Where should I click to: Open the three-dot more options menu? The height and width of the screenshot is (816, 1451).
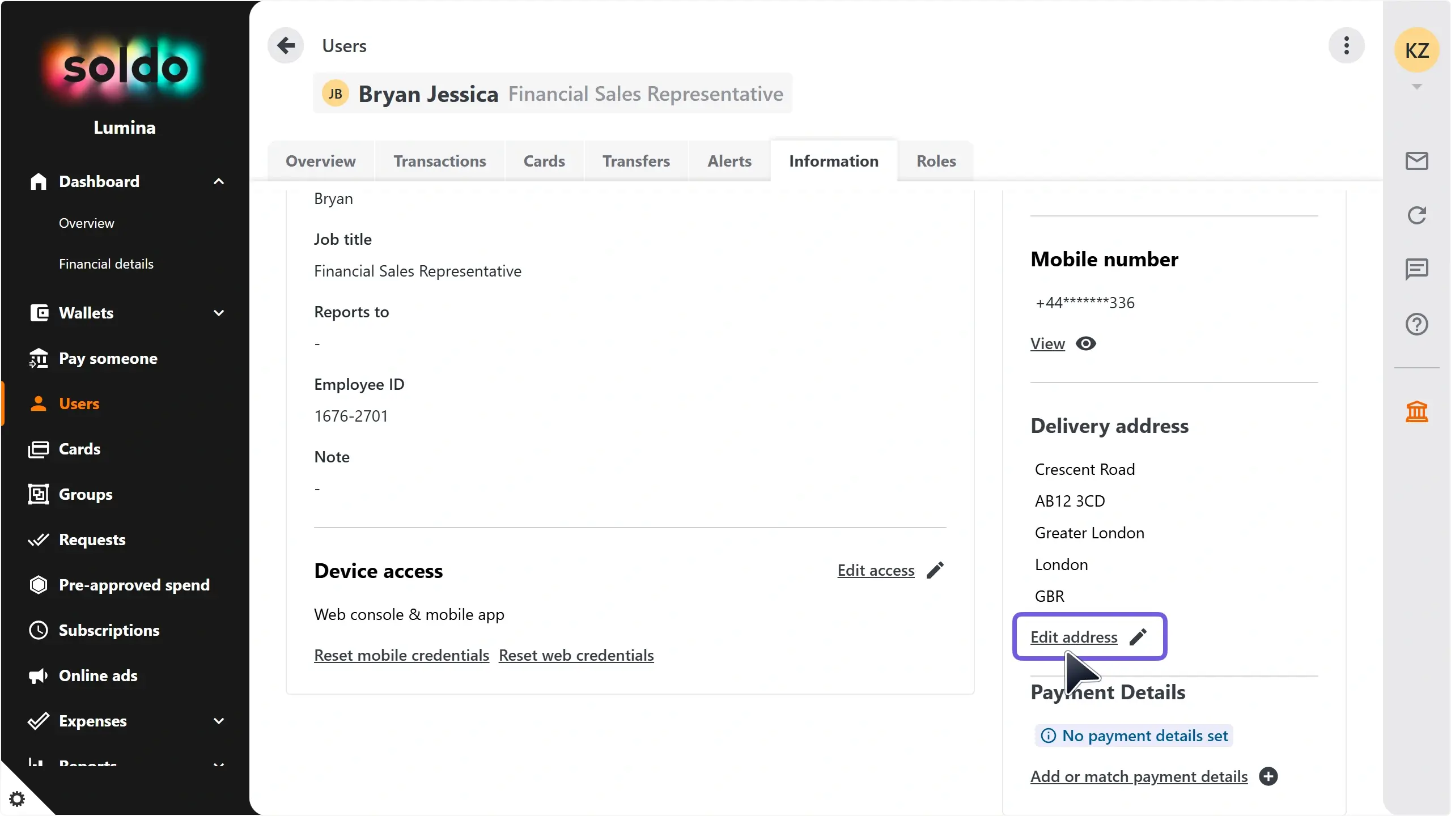point(1346,45)
